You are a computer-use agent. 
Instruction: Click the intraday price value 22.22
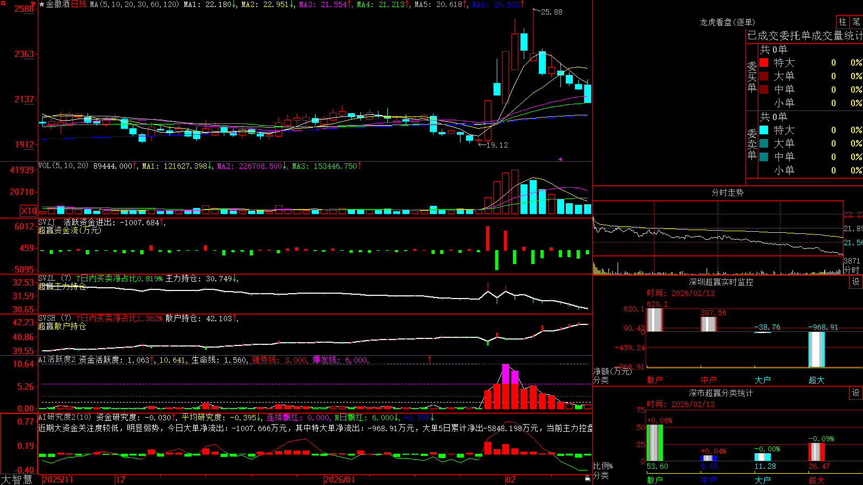pyautogui.click(x=853, y=214)
